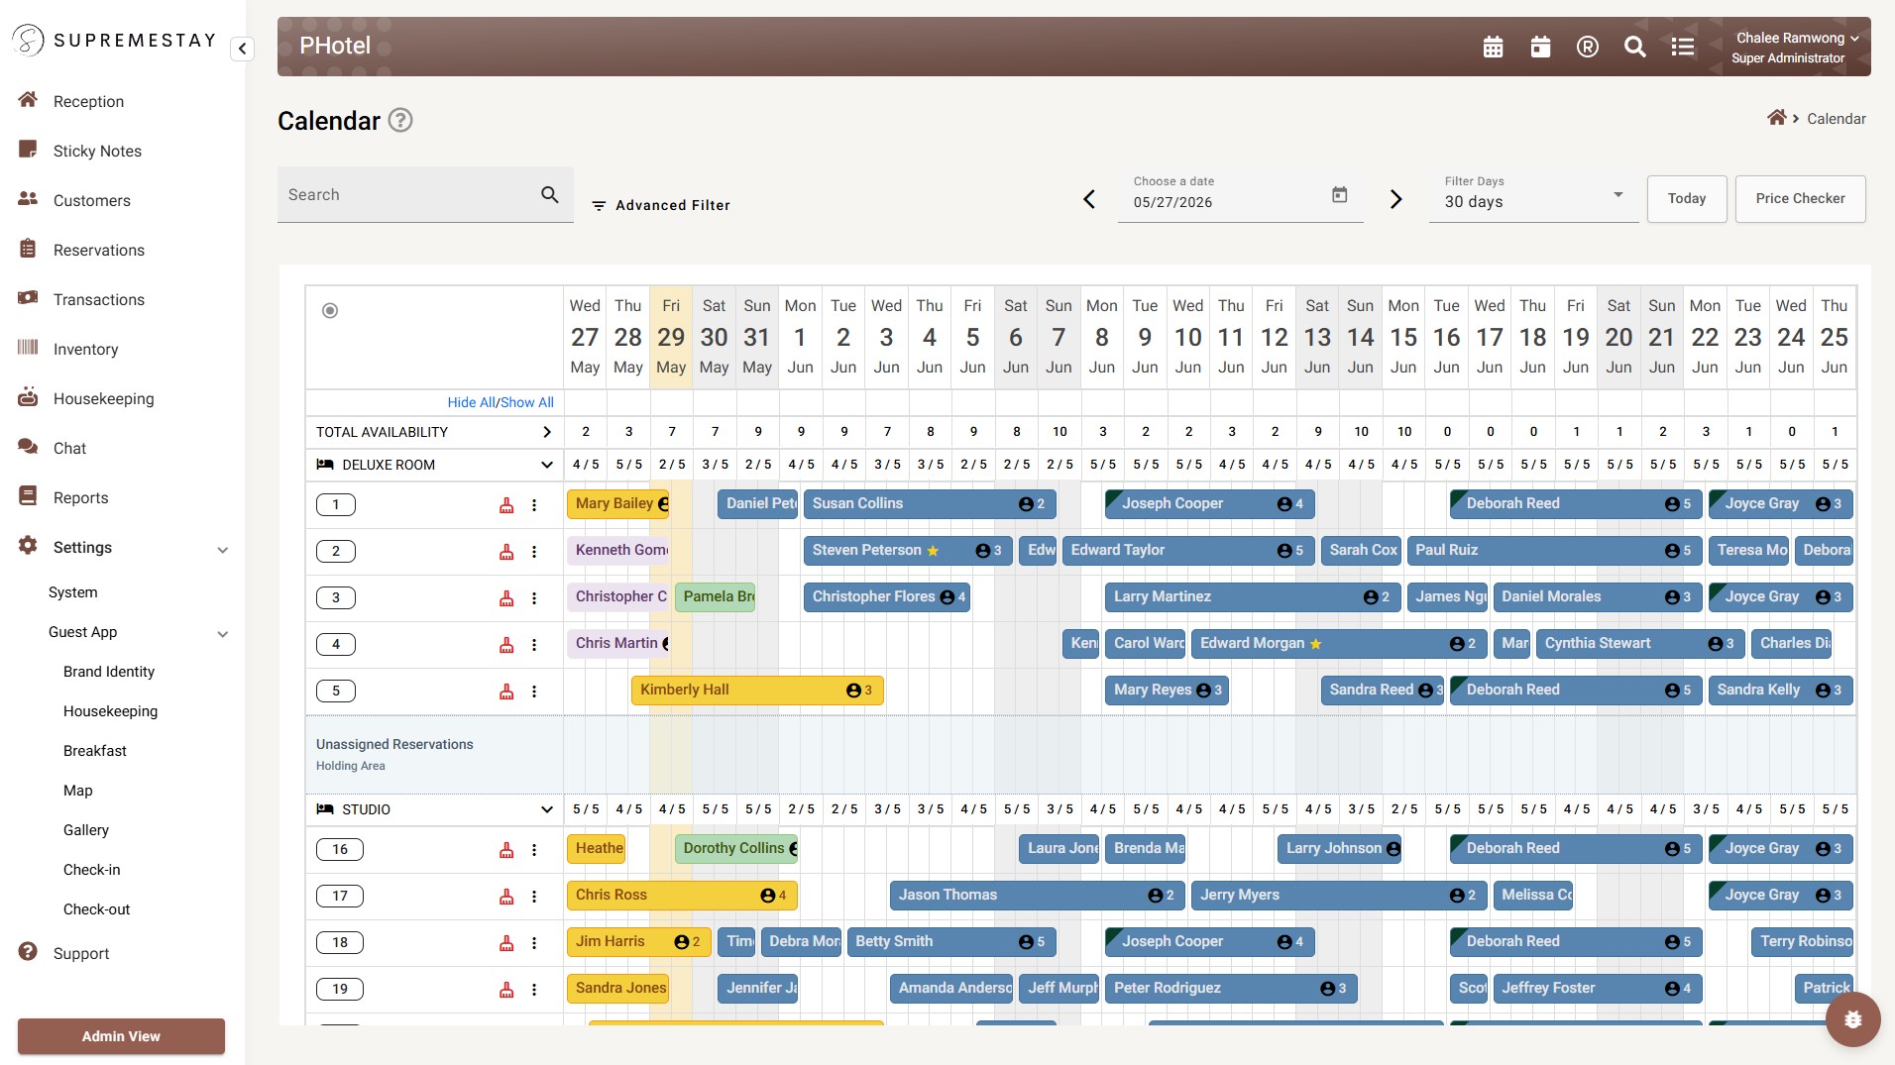Screen dimensions: 1895x1065
Task: Open the date picker calendar icon
Action: click(1339, 195)
